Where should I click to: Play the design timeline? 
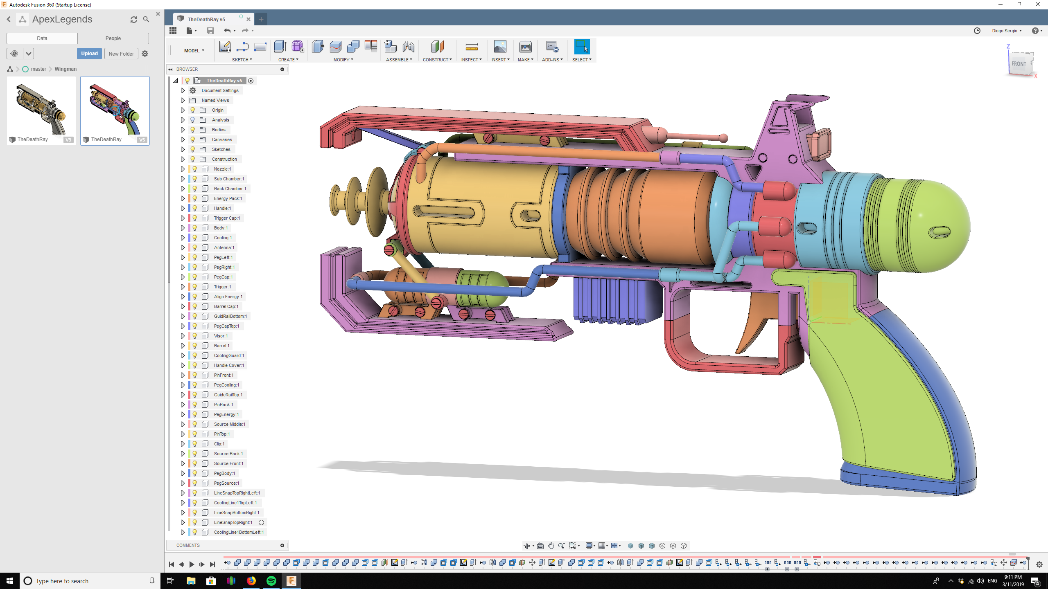pyautogui.click(x=192, y=564)
